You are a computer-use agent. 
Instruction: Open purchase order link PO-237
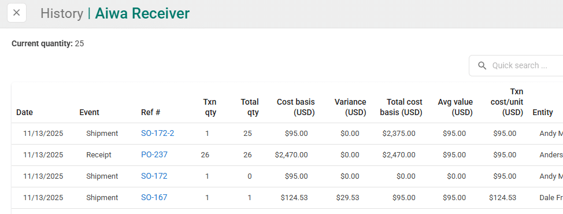[x=154, y=155]
